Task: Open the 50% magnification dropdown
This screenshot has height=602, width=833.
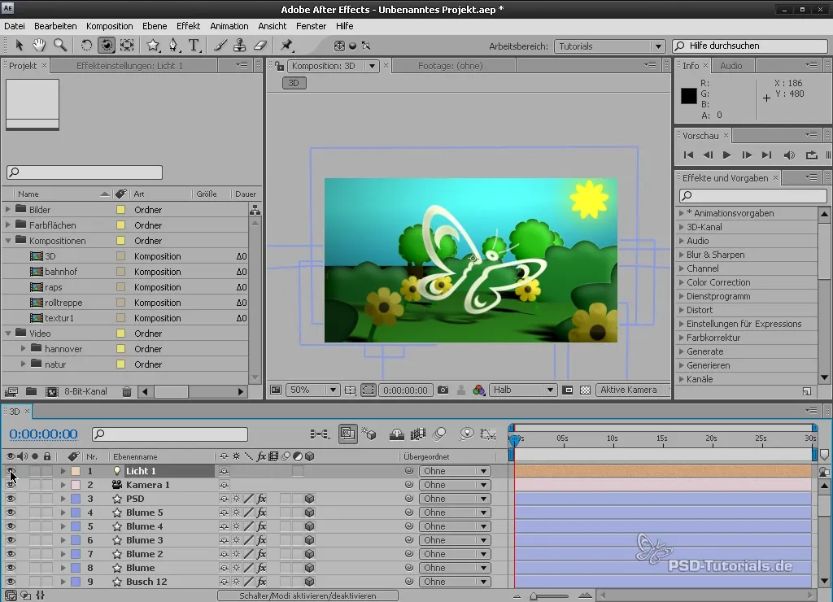Action: pos(312,390)
